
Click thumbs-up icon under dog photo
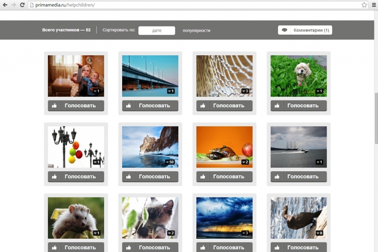[x=277, y=106]
